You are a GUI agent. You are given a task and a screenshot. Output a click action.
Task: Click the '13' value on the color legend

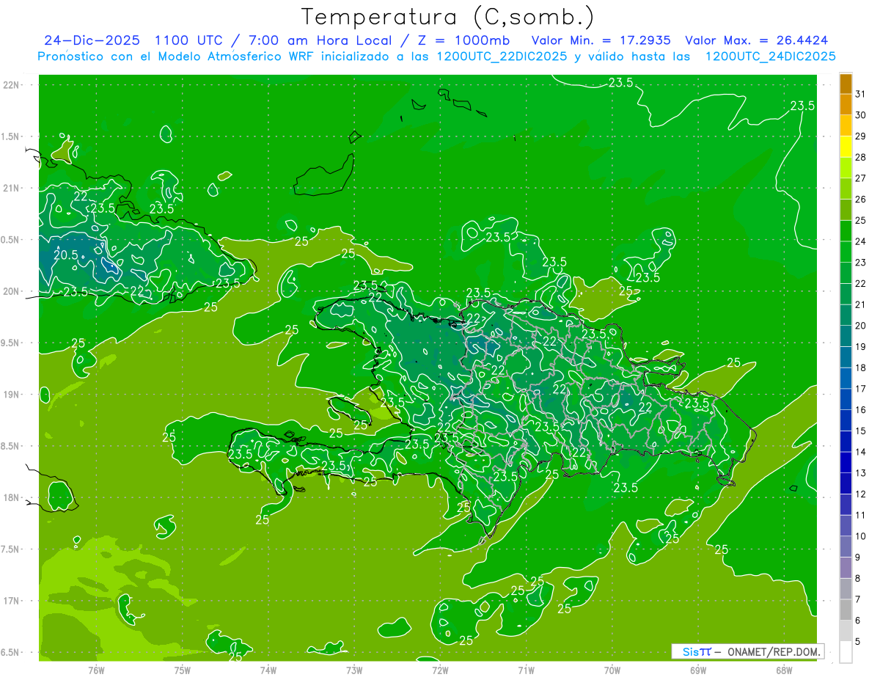coord(860,473)
